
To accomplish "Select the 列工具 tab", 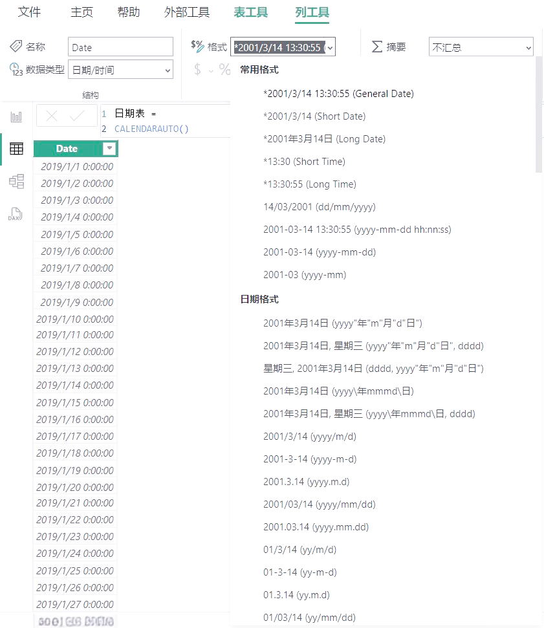I will point(312,12).
